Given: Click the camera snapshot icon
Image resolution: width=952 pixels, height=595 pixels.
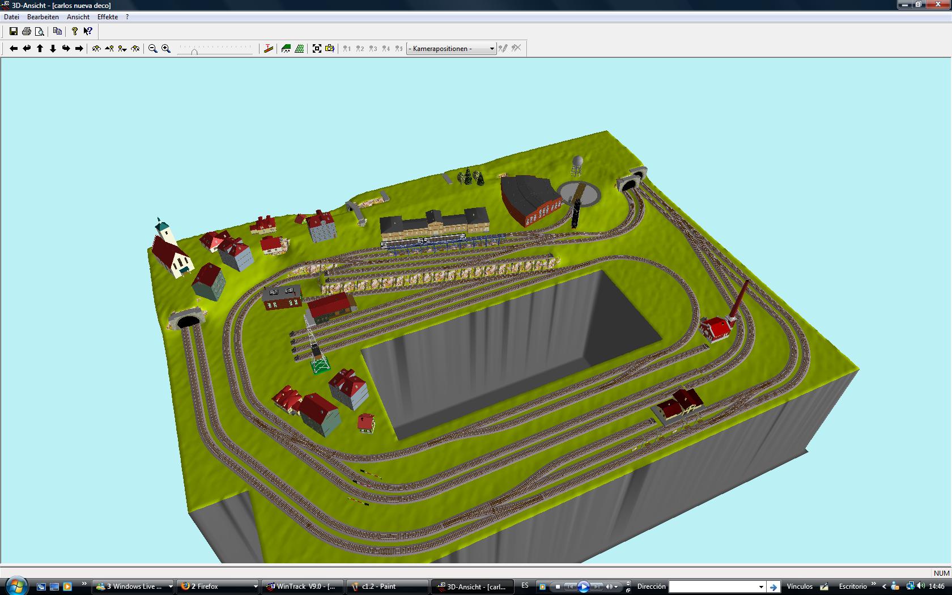Looking at the screenshot, I should (x=330, y=49).
